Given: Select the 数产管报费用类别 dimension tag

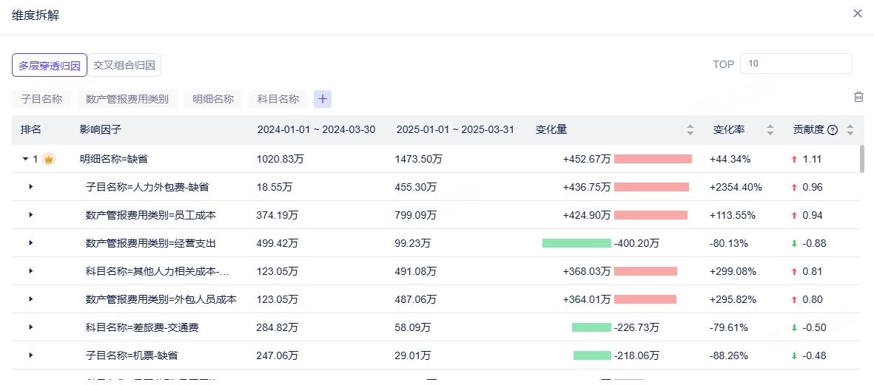Looking at the screenshot, I should click(x=127, y=99).
